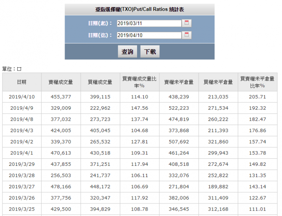Click call open interest 311,409
282x216 pixels.
pos(218,198)
